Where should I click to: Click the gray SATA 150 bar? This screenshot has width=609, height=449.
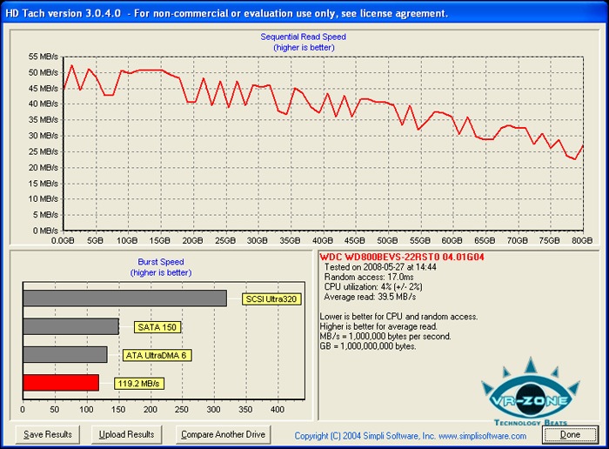pyautogui.click(x=70, y=327)
